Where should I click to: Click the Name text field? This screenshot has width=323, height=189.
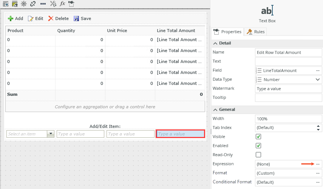288,52
